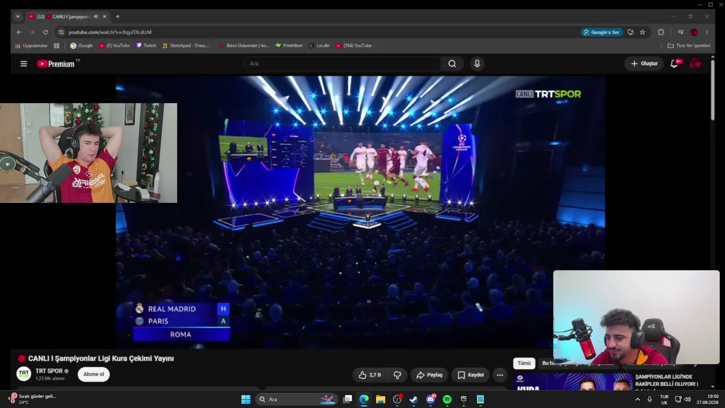725x408 pixels.
Task: Share the video with Paylaş button
Action: click(x=429, y=375)
